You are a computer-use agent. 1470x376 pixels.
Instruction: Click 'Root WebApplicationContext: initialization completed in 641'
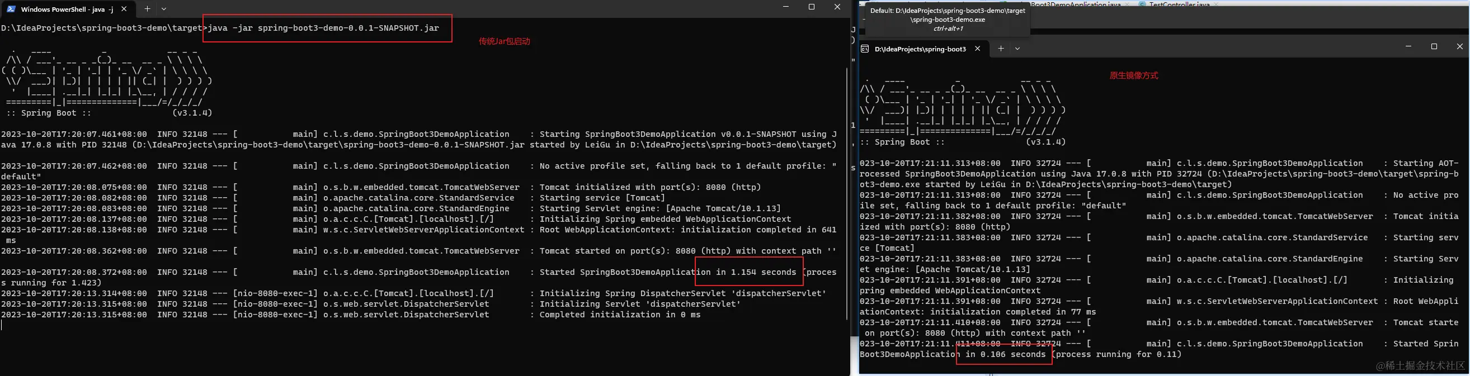pyautogui.click(x=687, y=230)
